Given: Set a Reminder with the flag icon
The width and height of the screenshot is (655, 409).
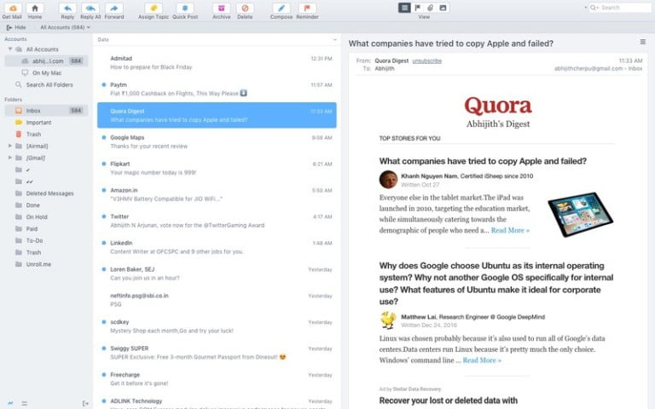Looking at the screenshot, I should (x=307, y=8).
